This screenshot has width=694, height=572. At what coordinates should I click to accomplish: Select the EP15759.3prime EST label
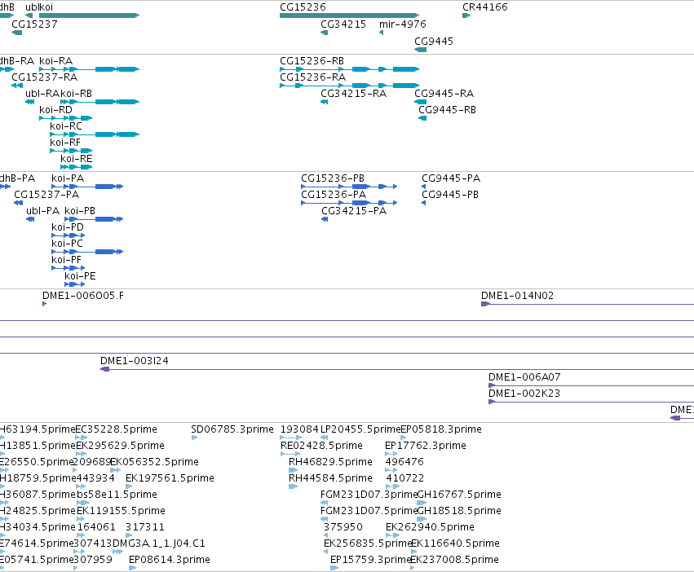[x=371, y=560]
